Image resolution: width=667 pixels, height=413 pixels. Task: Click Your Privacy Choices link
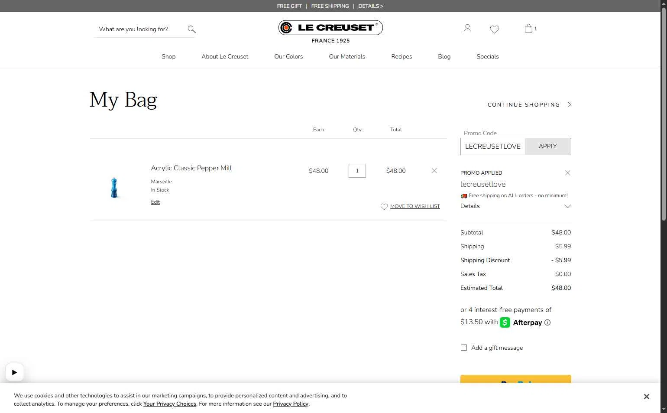170,404
